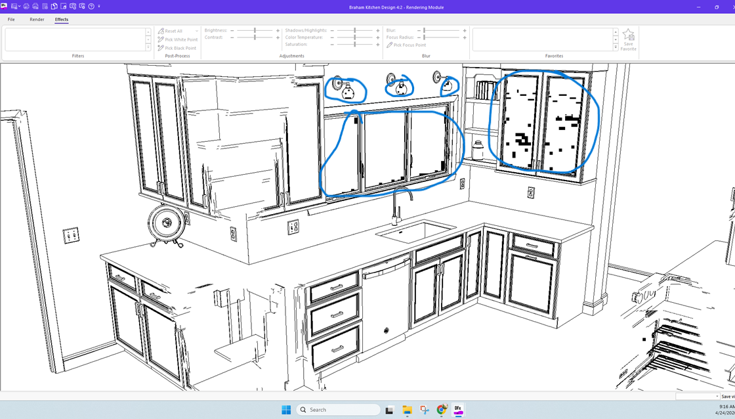This screenshot has width=735, height=419.
Task: Click the Pick Focus Point tool
Action: [407, 45]
